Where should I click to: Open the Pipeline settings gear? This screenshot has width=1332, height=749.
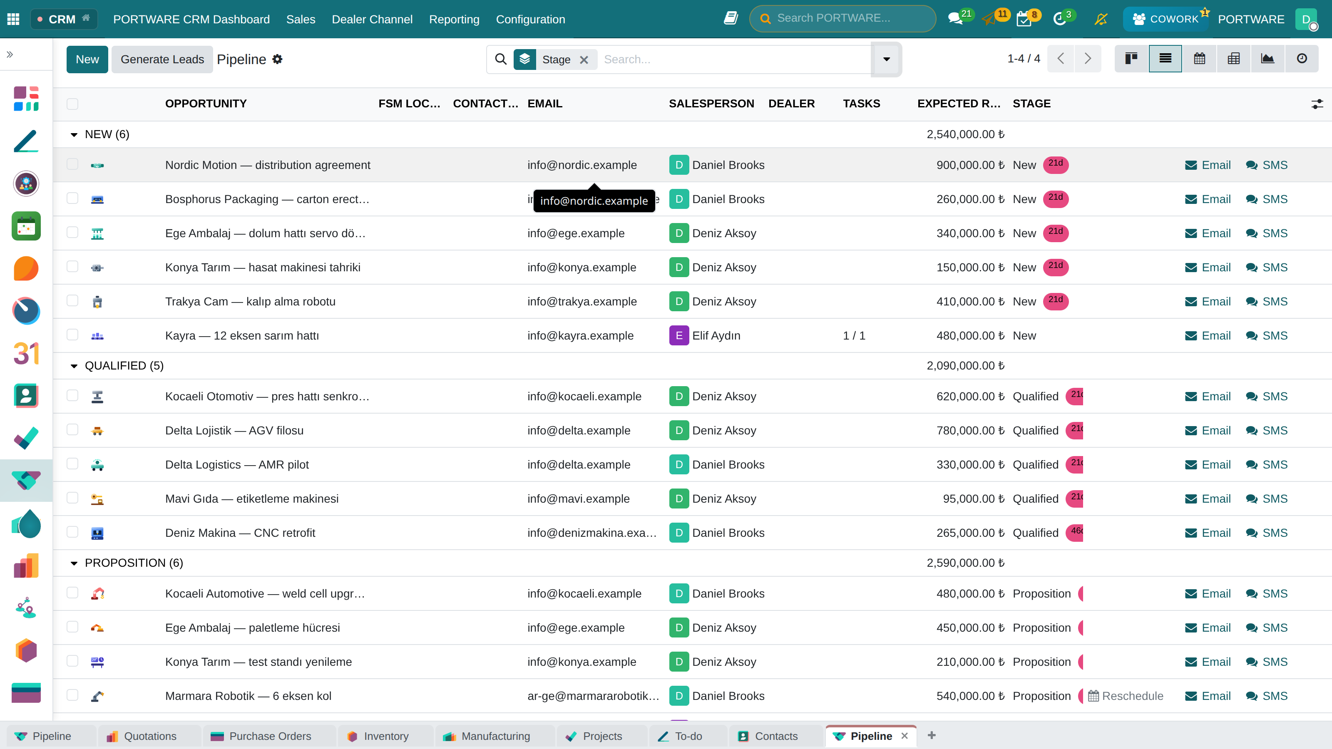tap(278, 60)
